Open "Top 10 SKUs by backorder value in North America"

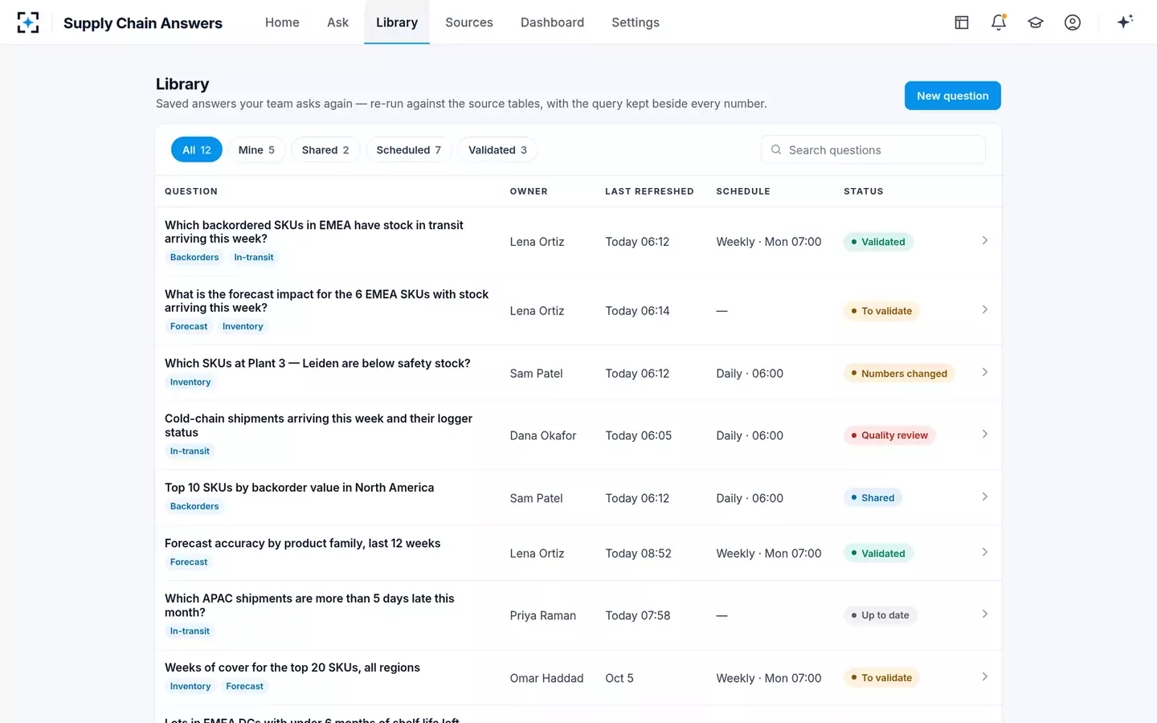(x=299, y=488)
